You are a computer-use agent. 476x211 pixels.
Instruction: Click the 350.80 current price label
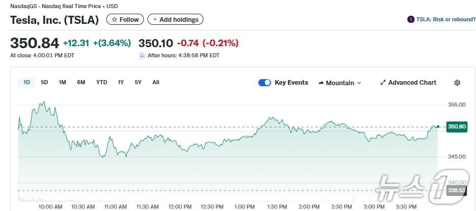[456, 127]
